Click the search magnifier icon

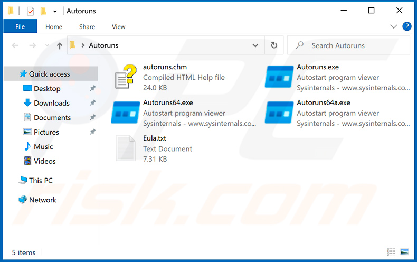pyautogui.click(x=300, y=45)
